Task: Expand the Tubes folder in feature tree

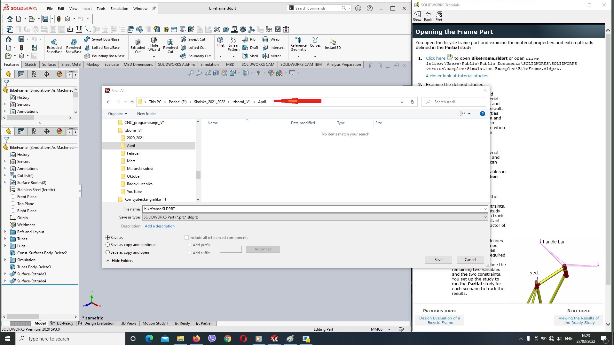Action: (x=5, y=239)
